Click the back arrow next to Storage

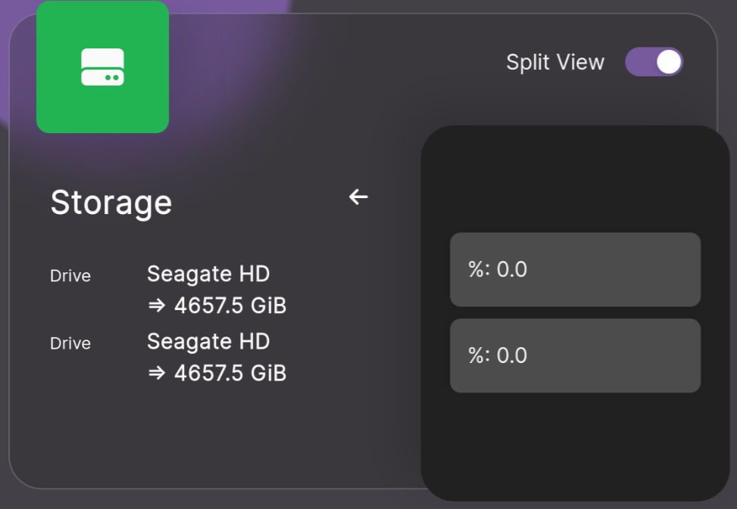tap(357, 197)
